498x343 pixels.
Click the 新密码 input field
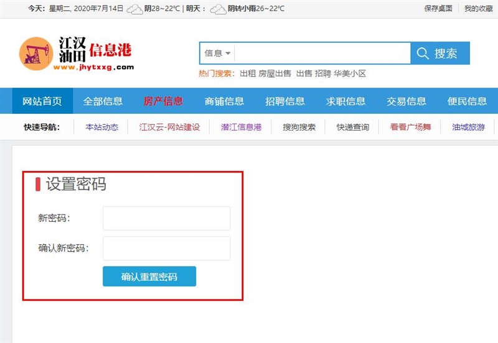tap(166, 218)
